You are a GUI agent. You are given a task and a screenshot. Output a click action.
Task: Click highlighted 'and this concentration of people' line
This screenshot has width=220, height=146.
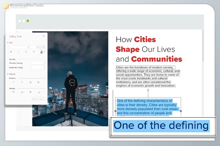[144, 113]
